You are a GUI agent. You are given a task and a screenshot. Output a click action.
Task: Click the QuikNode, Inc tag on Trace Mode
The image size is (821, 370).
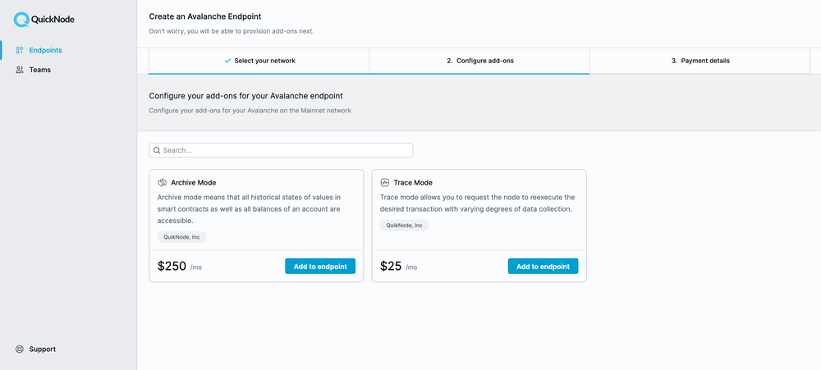(404, 225)
